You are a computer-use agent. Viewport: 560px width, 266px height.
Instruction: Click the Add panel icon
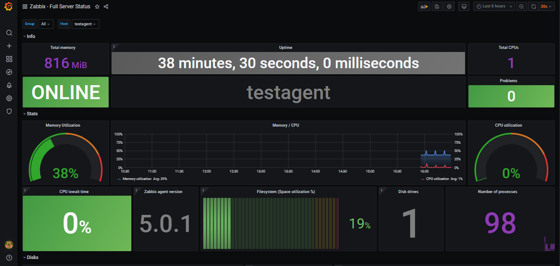[x=424, y=6]
